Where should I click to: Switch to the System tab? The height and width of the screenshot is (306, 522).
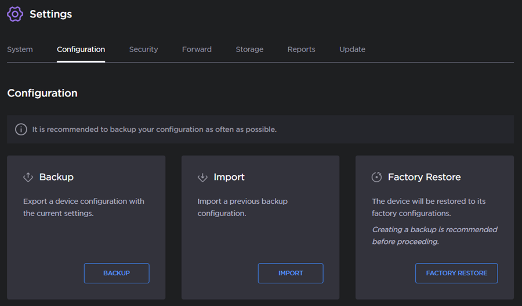(20, 49)
